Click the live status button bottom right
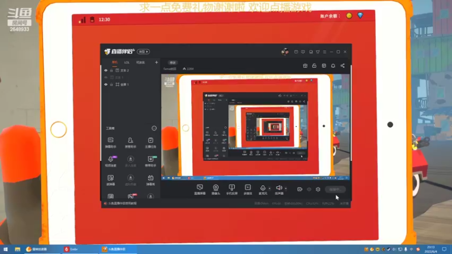 point(335,189)
